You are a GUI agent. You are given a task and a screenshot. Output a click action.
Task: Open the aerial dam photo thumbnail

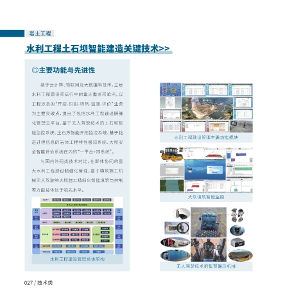[x=207, y=108]
